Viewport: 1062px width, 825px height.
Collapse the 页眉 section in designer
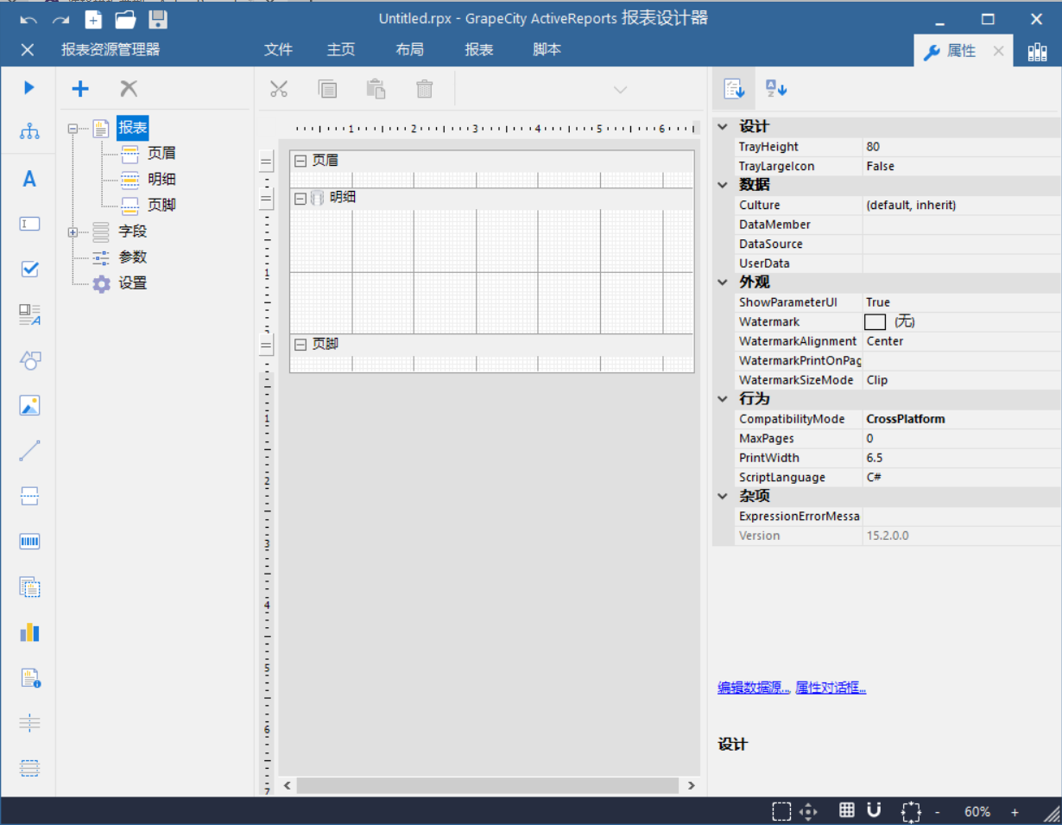(300, 161)
